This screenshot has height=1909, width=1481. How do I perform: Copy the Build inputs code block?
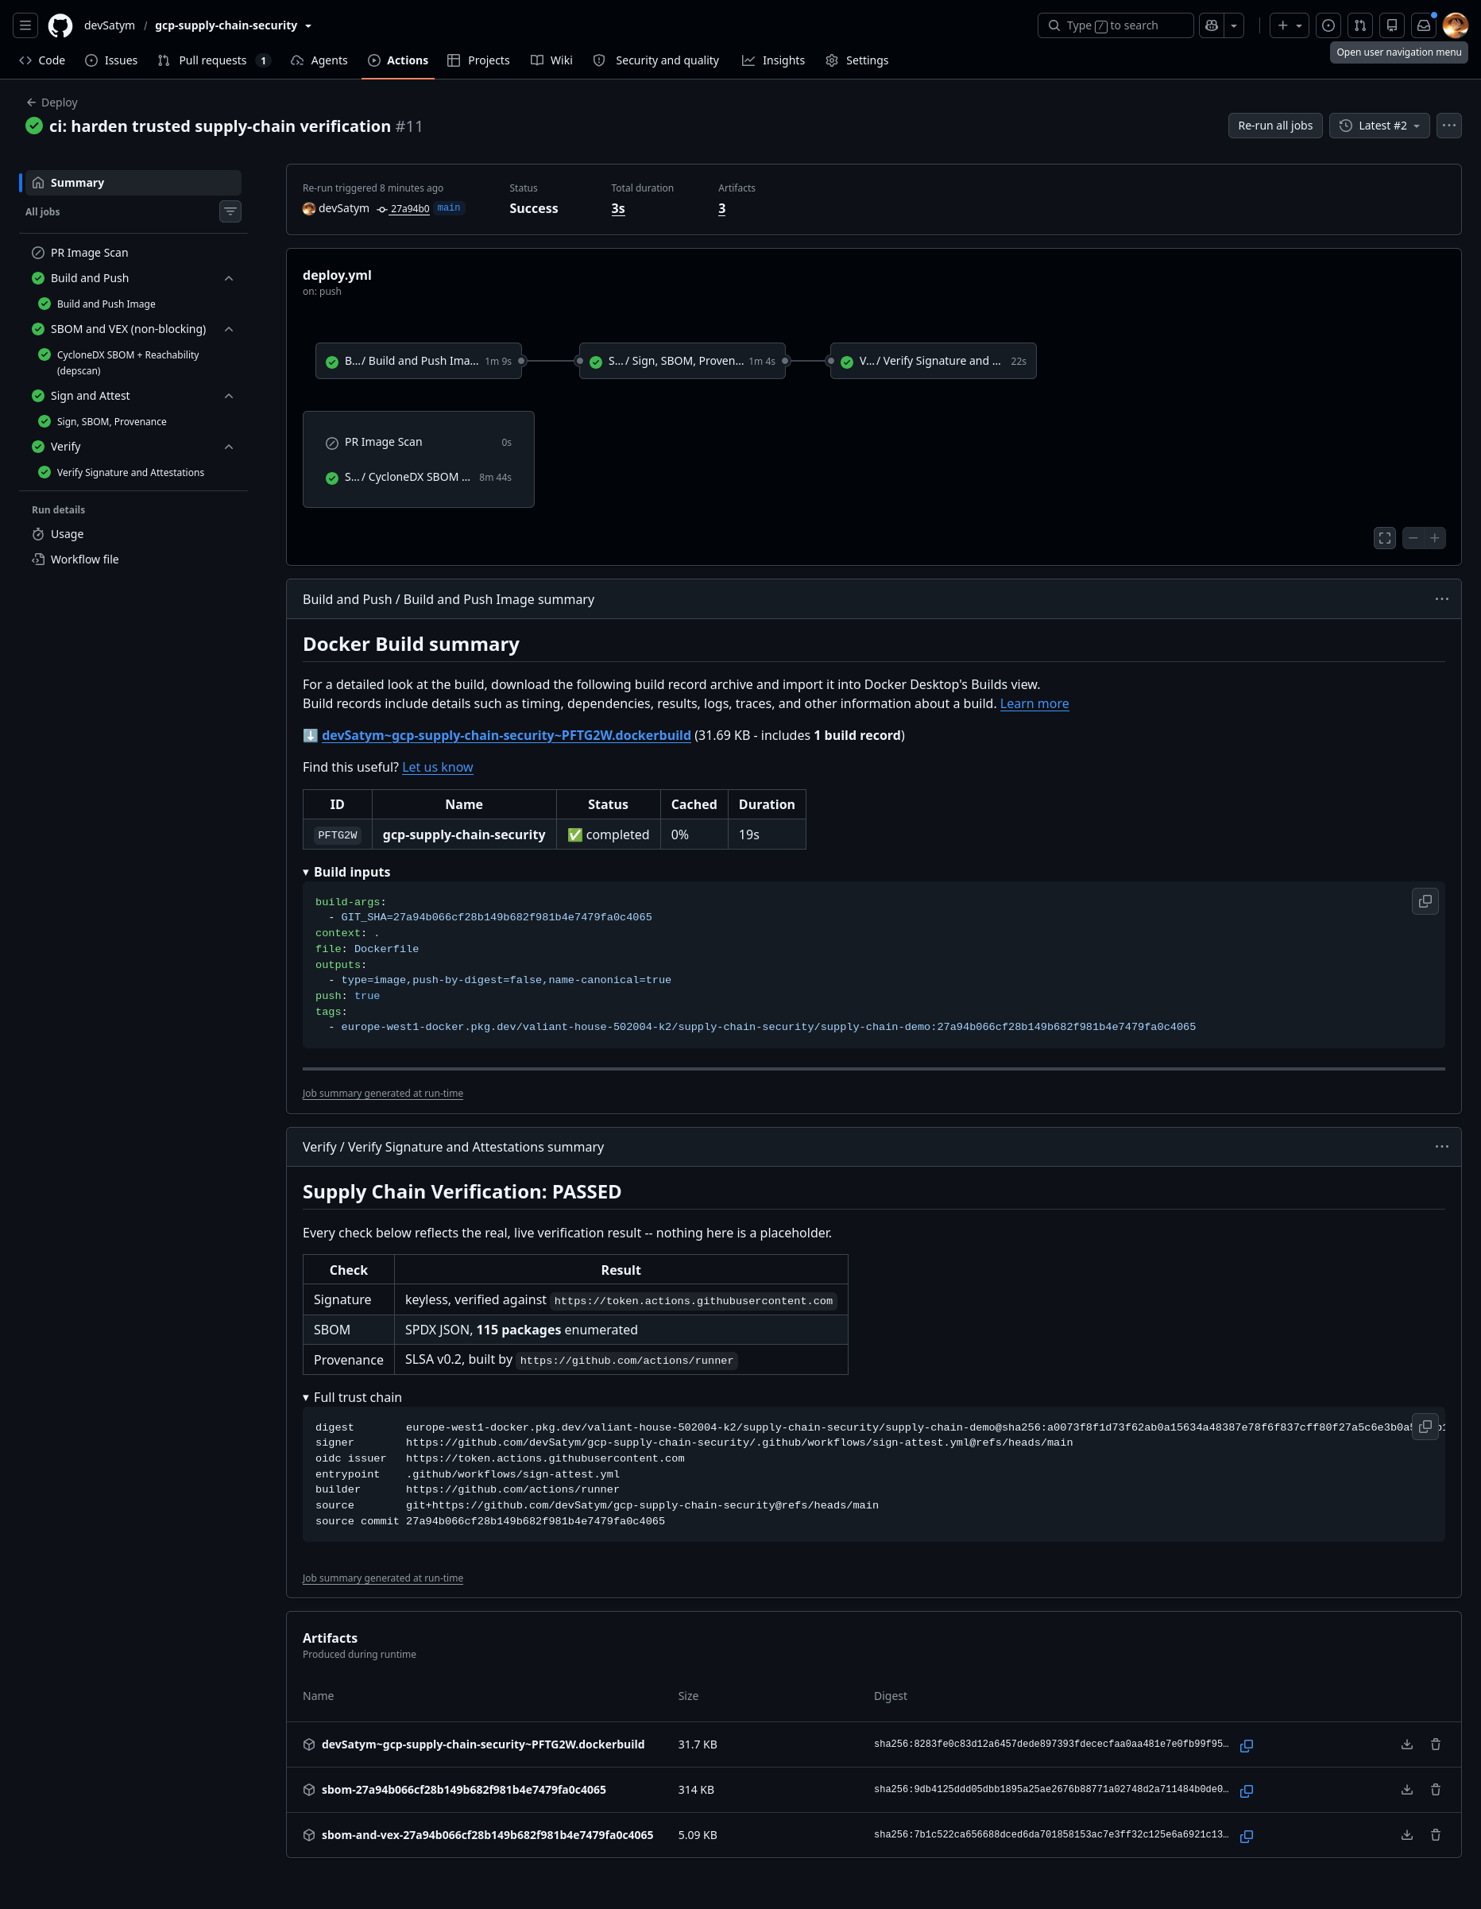coord(1425,901)
